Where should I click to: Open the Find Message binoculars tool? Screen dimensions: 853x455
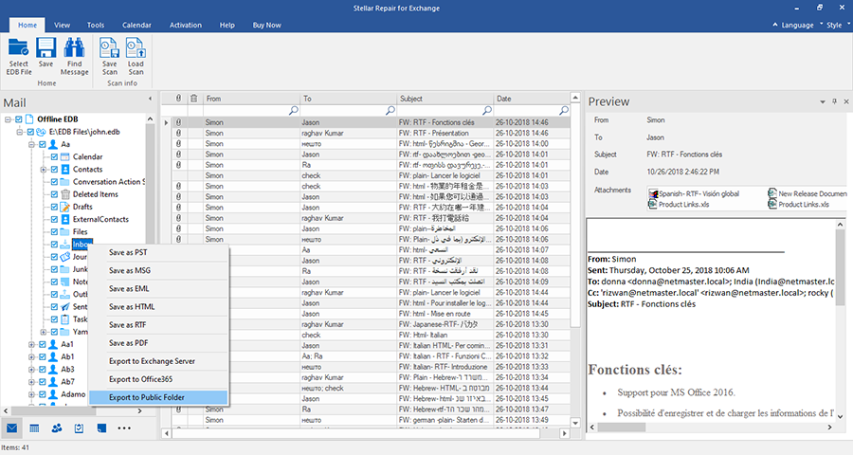coord(74,48)
